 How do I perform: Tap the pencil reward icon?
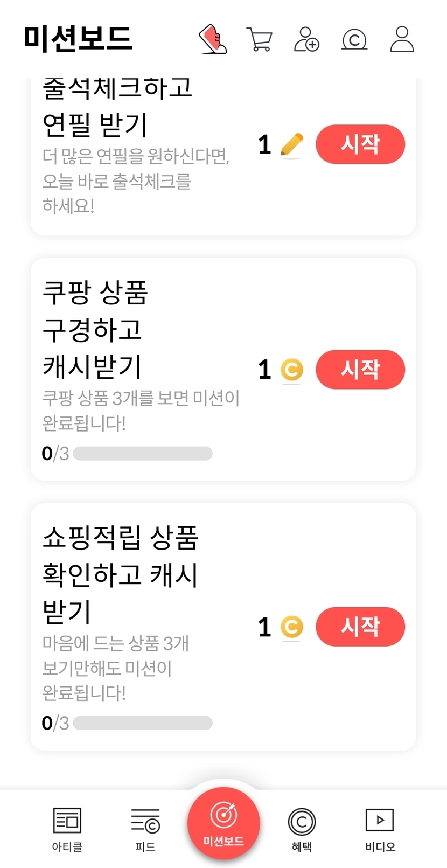coord(292,145)
